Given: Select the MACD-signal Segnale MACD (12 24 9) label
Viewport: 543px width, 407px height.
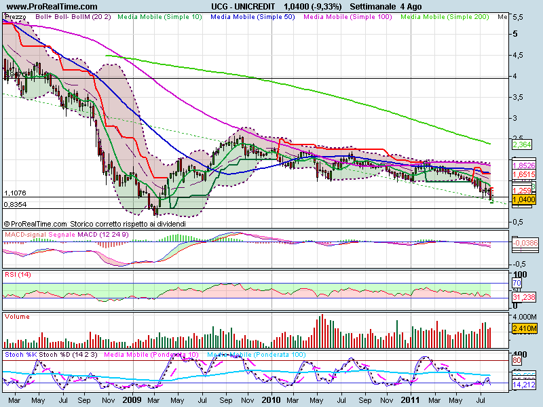Looking at the screenshot, I should tap(67, 234).
